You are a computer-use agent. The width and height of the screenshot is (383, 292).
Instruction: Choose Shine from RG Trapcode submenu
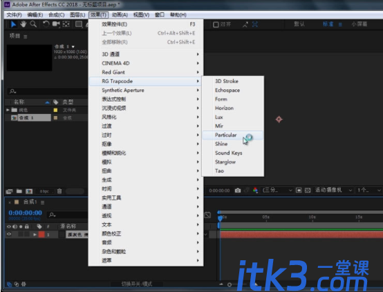click(232, 144)
